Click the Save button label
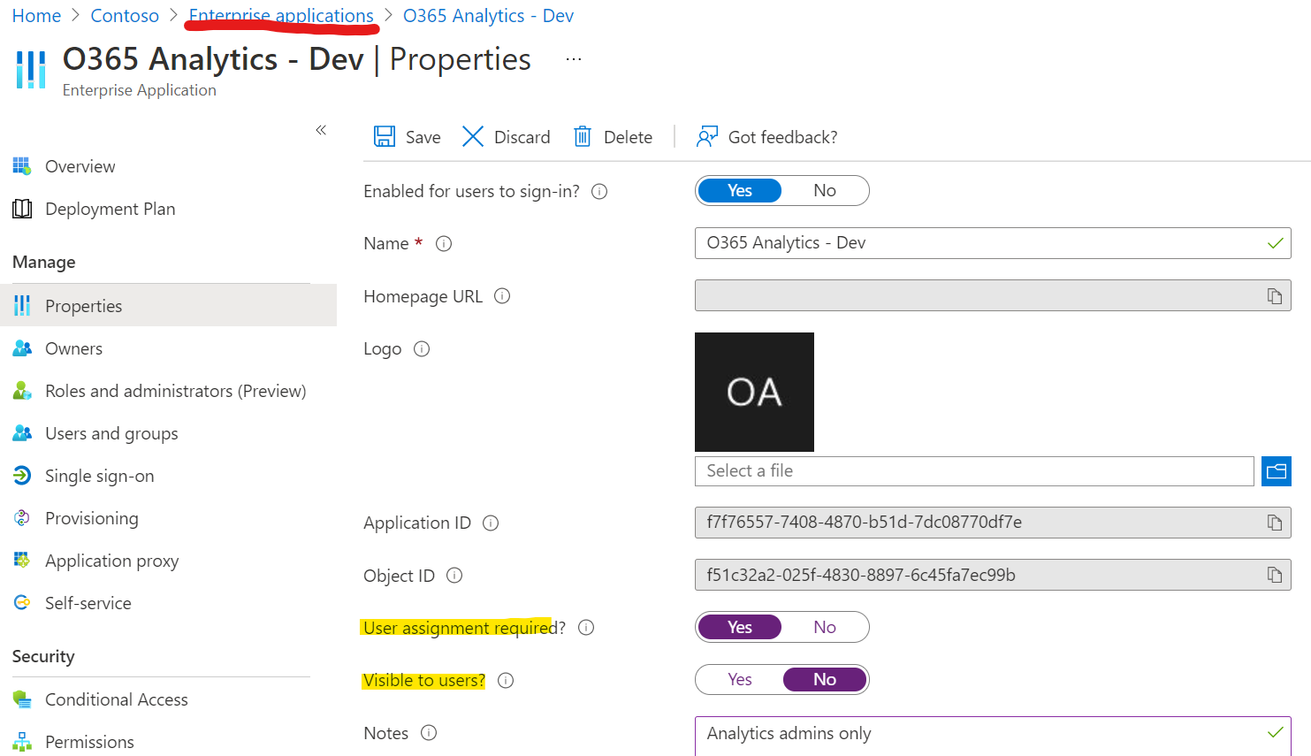 click(423, 137)
